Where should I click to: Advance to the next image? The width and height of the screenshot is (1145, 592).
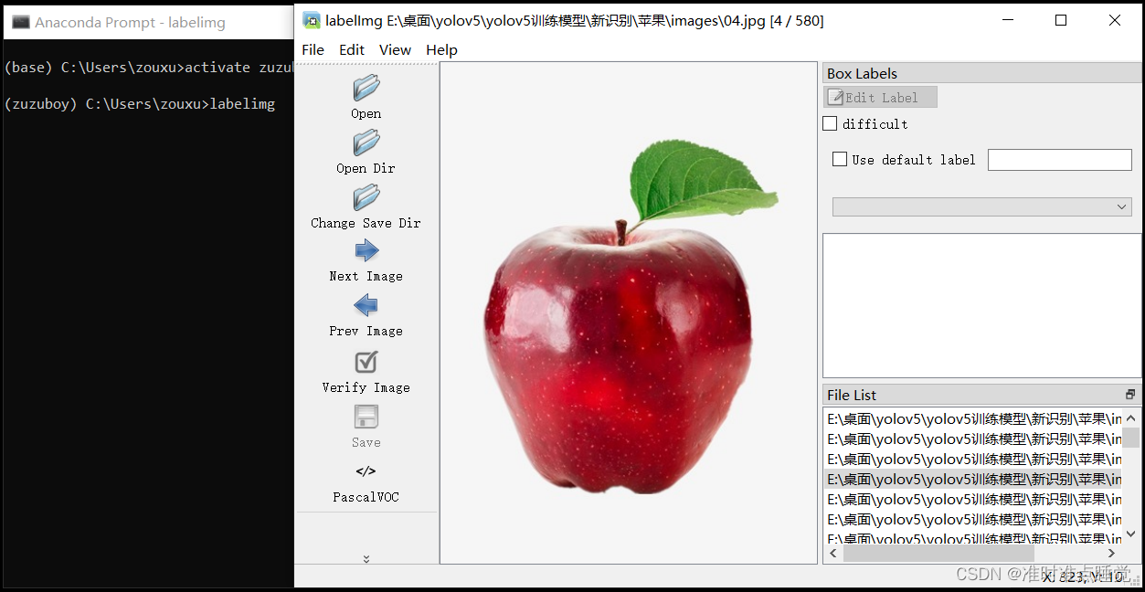point(366,250)
